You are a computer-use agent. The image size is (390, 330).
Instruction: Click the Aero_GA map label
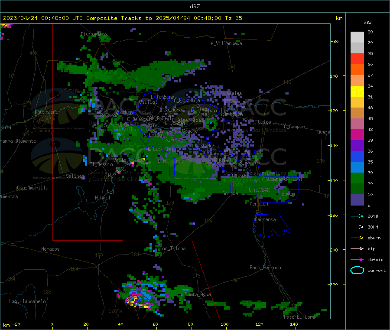(259, 204)
